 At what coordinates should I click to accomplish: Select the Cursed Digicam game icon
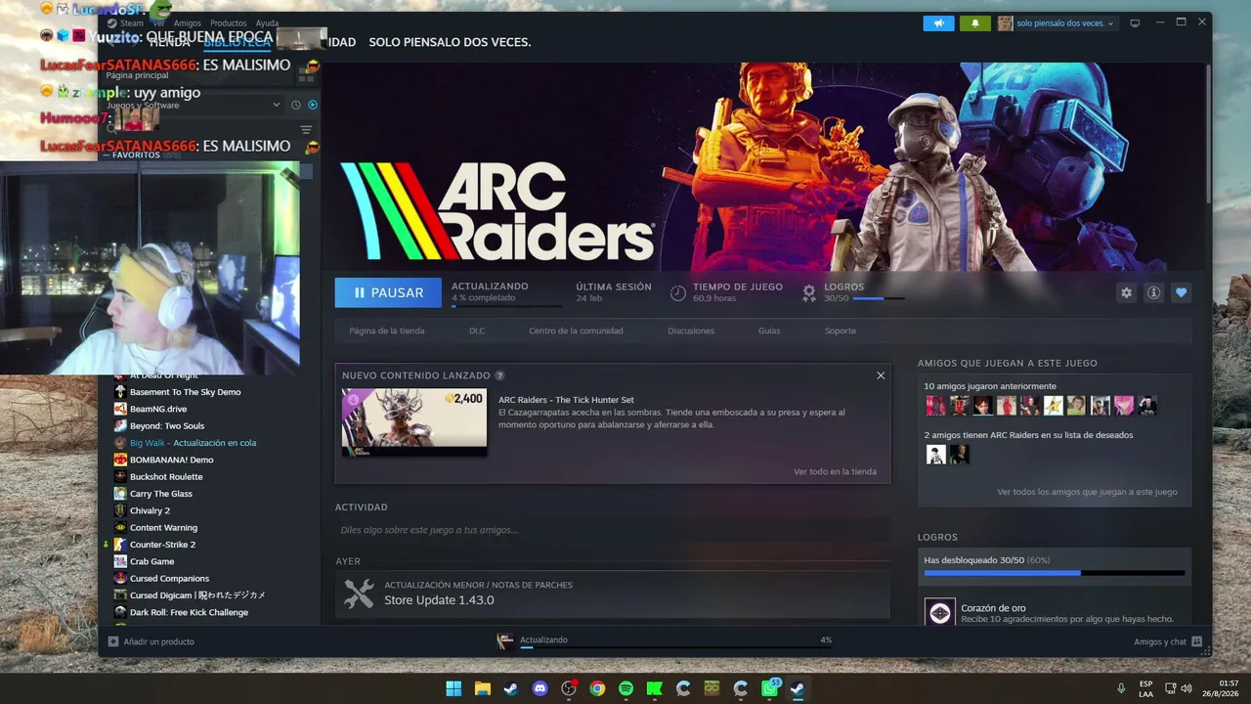(120, 595)
